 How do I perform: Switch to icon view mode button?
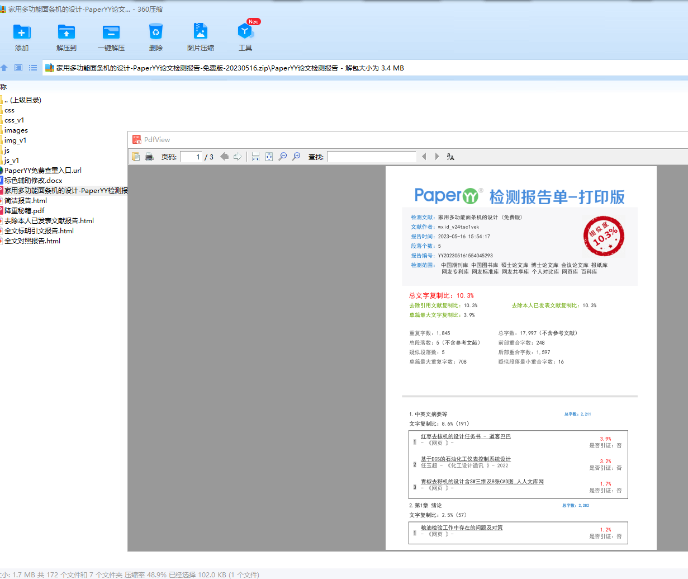point(18,68)
